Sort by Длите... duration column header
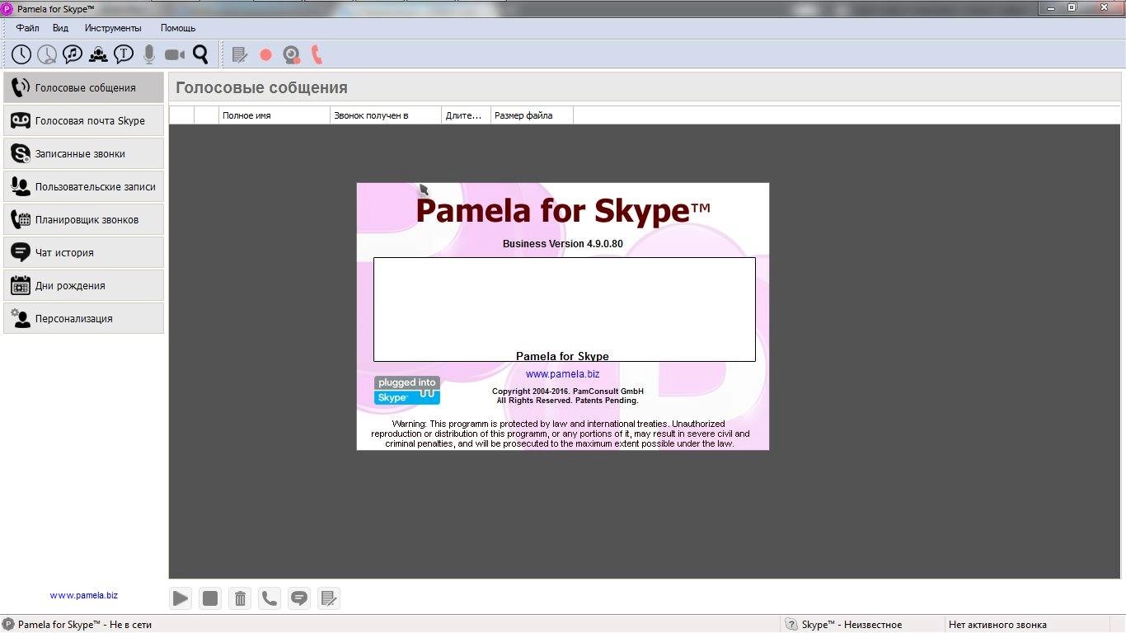 tap(466, 115)
